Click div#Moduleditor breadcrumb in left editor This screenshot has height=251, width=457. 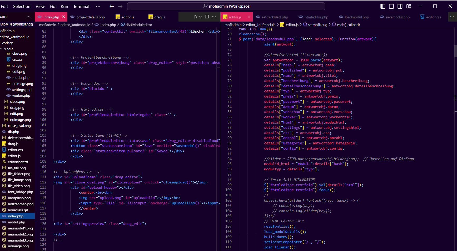click(139, 25)
